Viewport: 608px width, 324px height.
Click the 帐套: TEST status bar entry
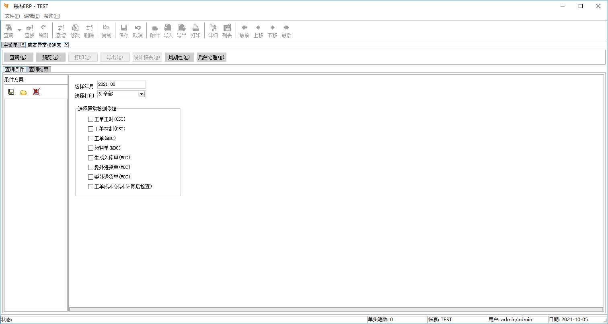pos(440,320)
